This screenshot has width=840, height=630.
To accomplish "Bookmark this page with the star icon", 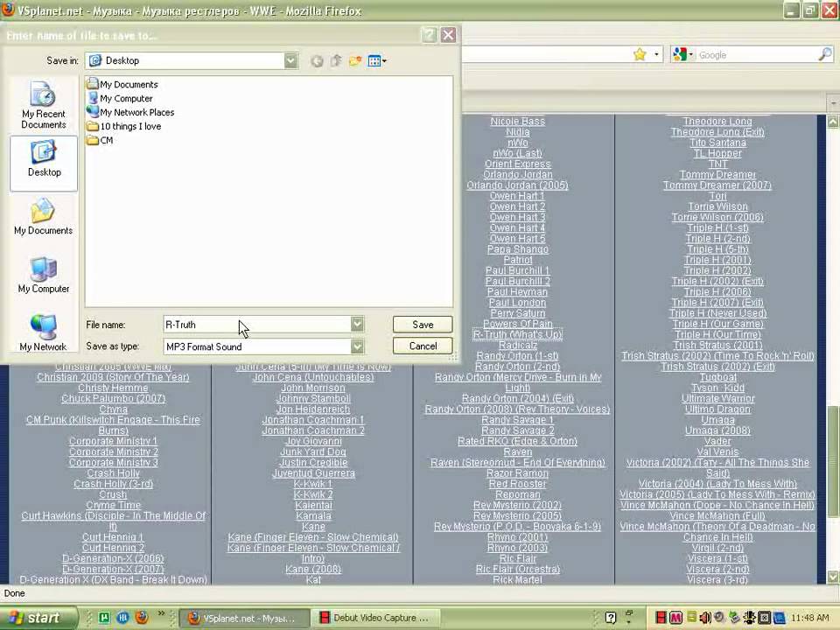I will pos(640,54).
